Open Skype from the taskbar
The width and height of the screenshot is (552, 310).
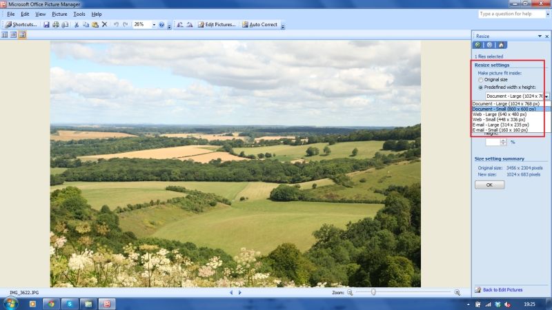[70, 304]
